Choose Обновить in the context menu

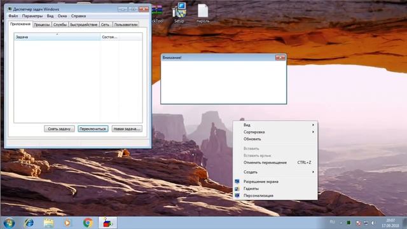(x=275, y=139)
